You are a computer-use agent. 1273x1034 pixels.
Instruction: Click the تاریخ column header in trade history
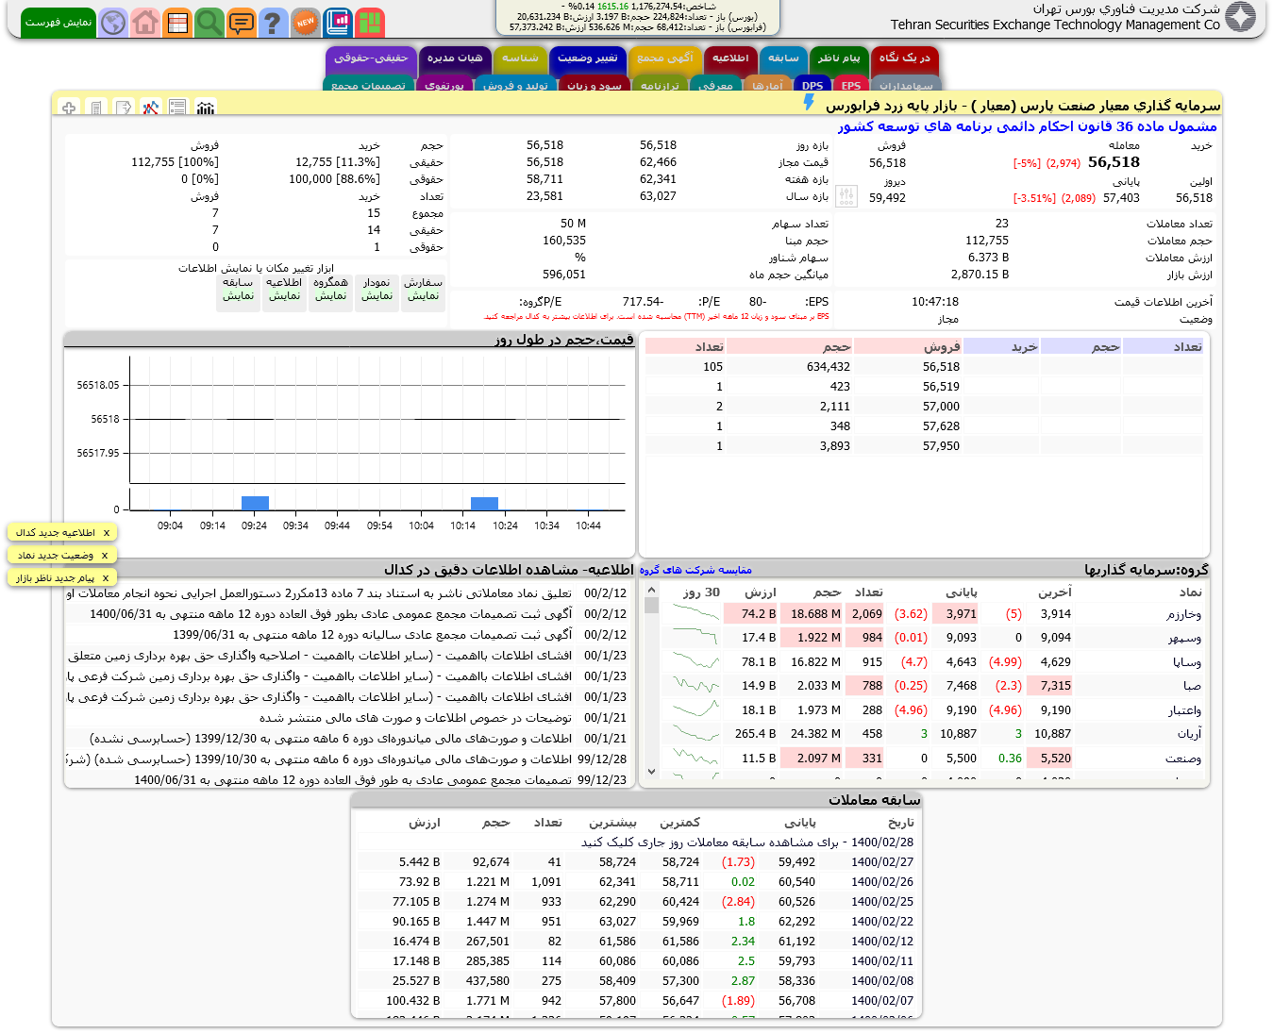coord(901,823)
